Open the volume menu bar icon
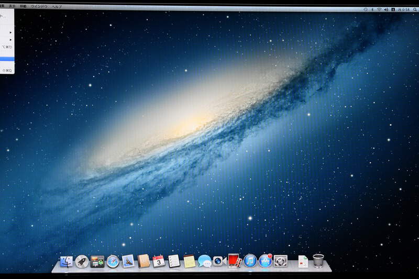 pyautogui.click(x=387, y=9)
